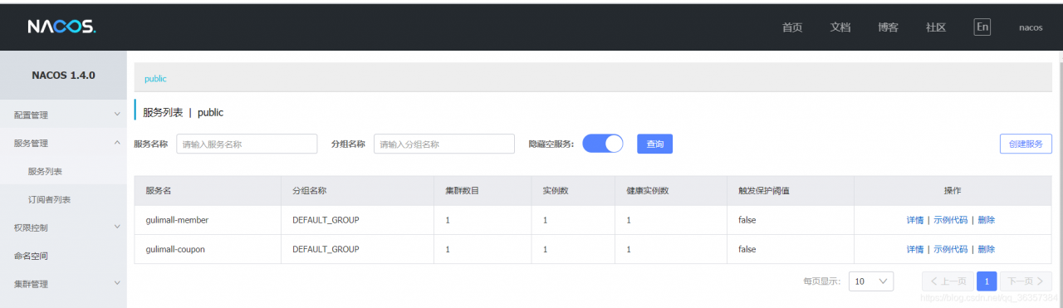Click the 创建服务 button

pyautogui.click(x=1026, y=144)
